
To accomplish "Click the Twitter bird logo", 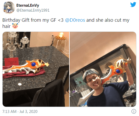I will tap(133, 4).
